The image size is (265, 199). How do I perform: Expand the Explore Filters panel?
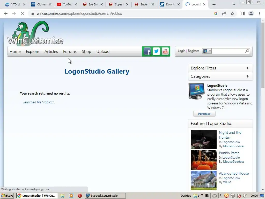click(x=220, y=68)
